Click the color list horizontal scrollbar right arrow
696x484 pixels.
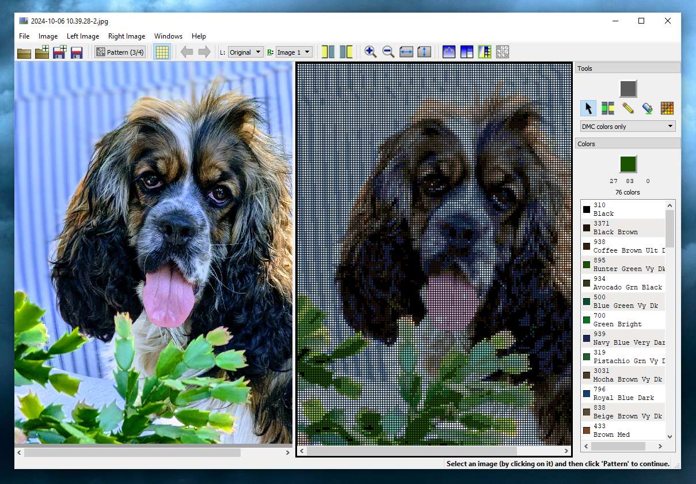pyautogui.click(x=660, y=446)
